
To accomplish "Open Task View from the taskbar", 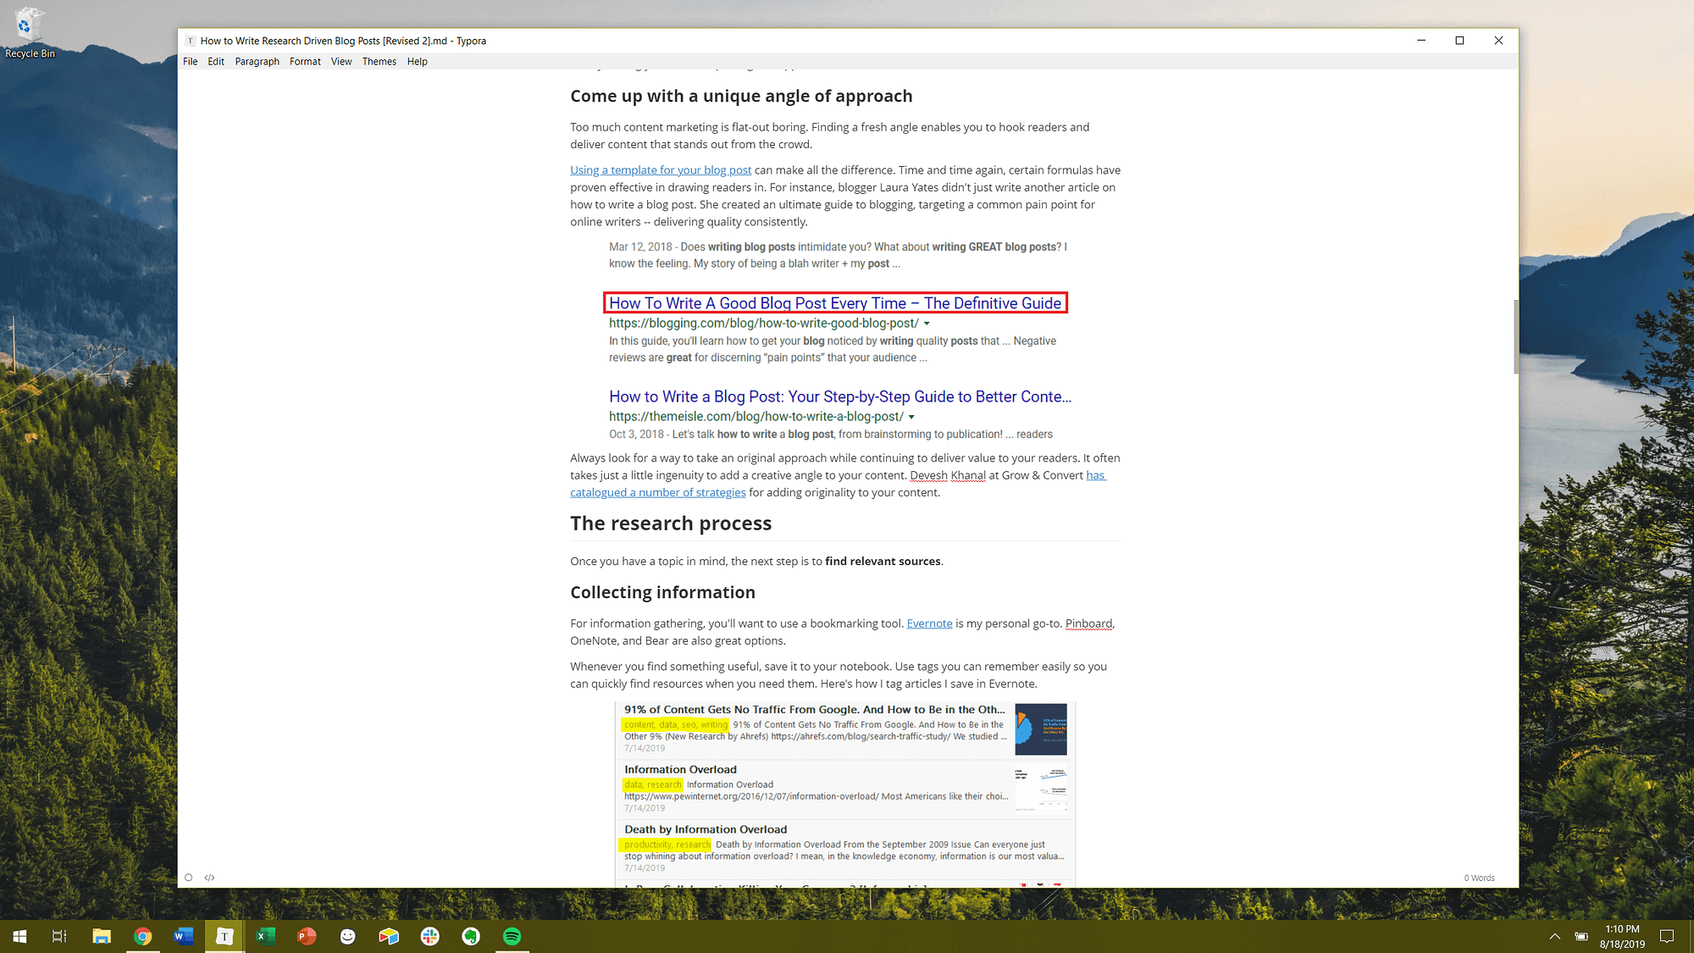I will (59, 936).
